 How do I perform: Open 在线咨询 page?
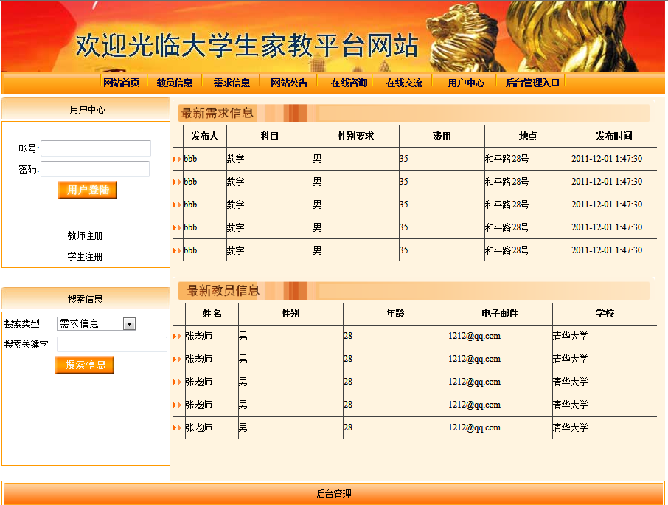tap(349, 83)
